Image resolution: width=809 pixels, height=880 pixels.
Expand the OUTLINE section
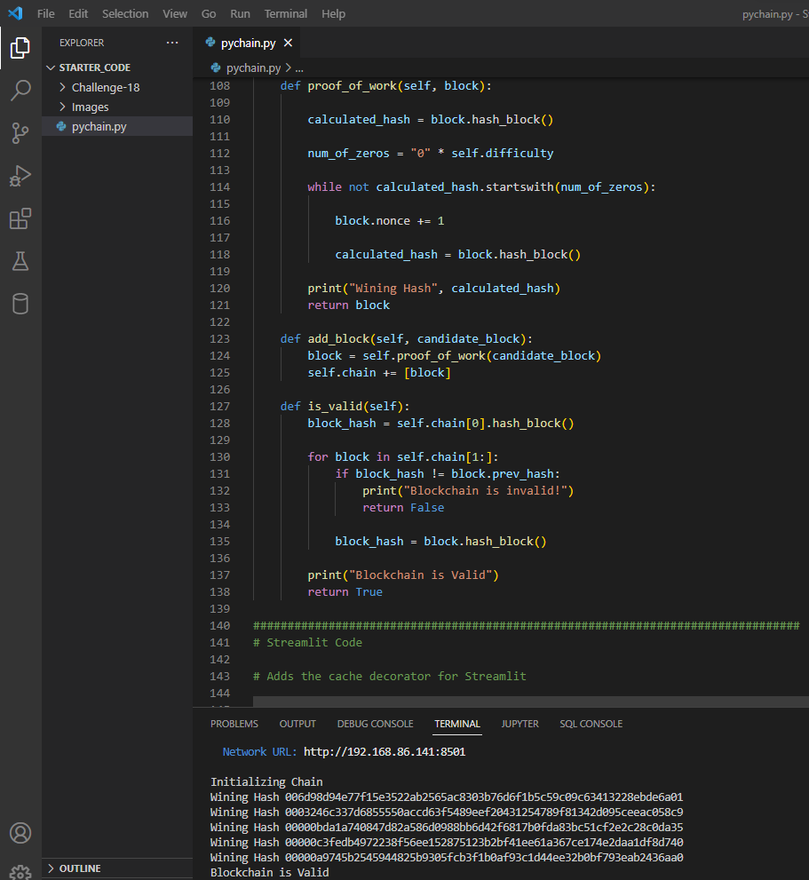pyautogui.click(x=80, y=868)
